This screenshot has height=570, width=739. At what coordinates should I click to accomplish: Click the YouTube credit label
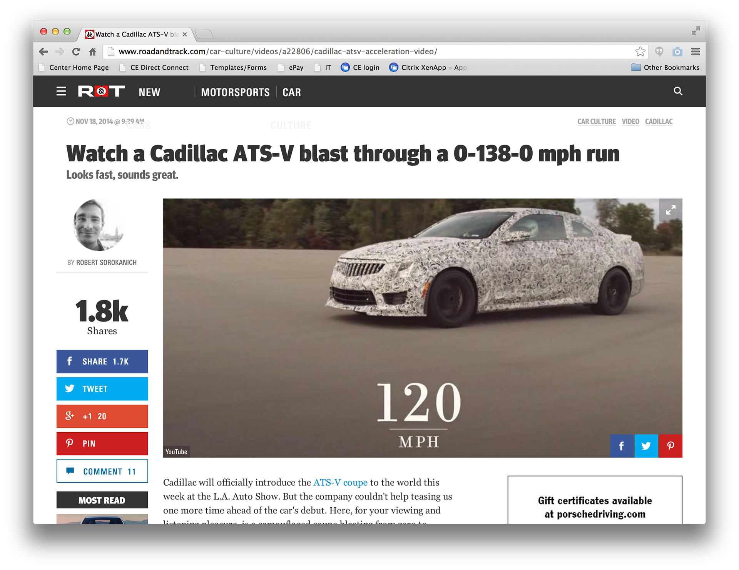176,452
